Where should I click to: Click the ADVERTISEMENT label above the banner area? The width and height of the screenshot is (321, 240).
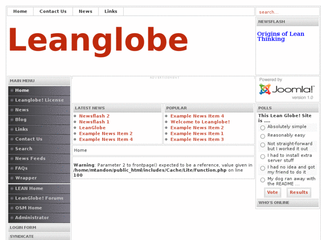pyautogui.click(x=165, y=78)
